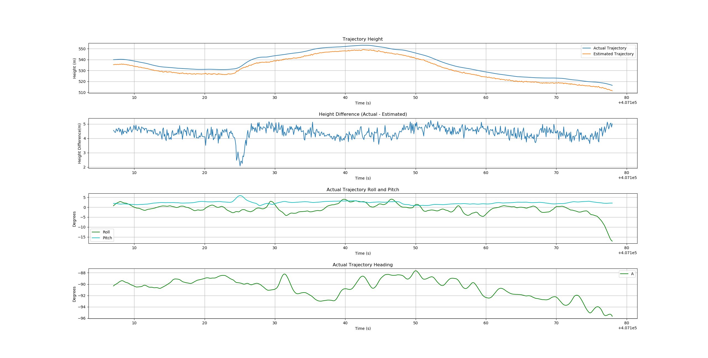This screenshot has width=708, height=358.
Task: Click 'Actual Trajectory Roll and Pitch' title
Action: pyautogui.click(x=363, y=189)
